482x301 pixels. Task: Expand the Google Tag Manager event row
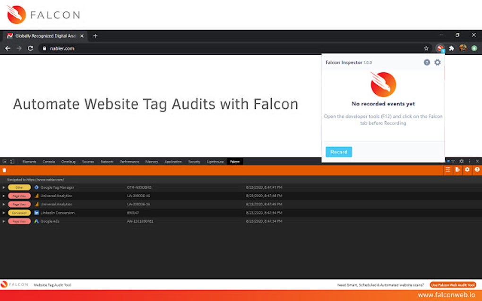4,187
